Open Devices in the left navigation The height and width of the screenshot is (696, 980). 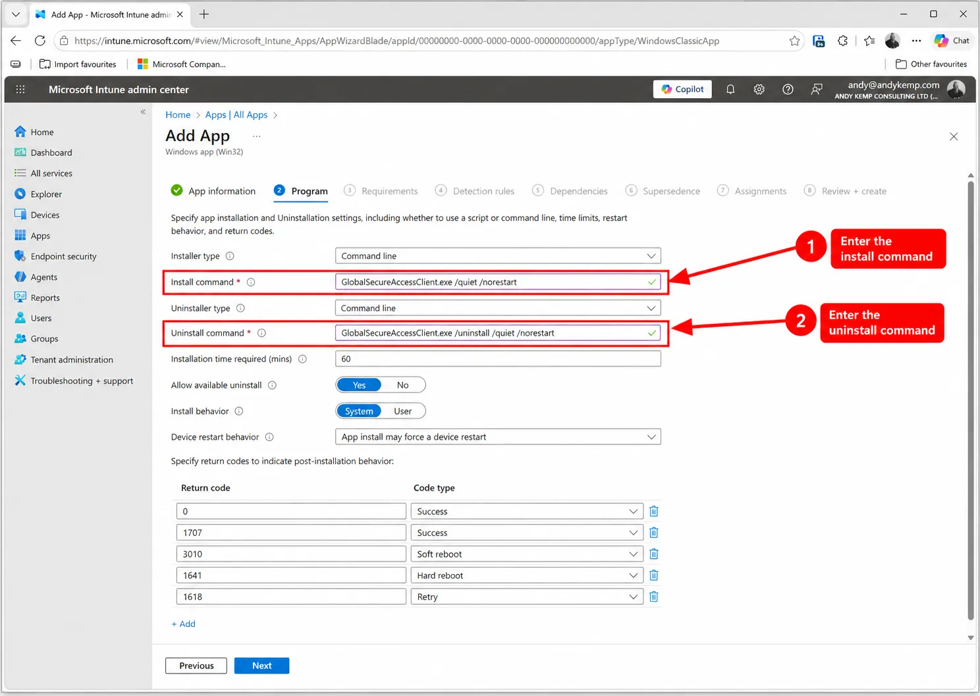pos(45,215)
